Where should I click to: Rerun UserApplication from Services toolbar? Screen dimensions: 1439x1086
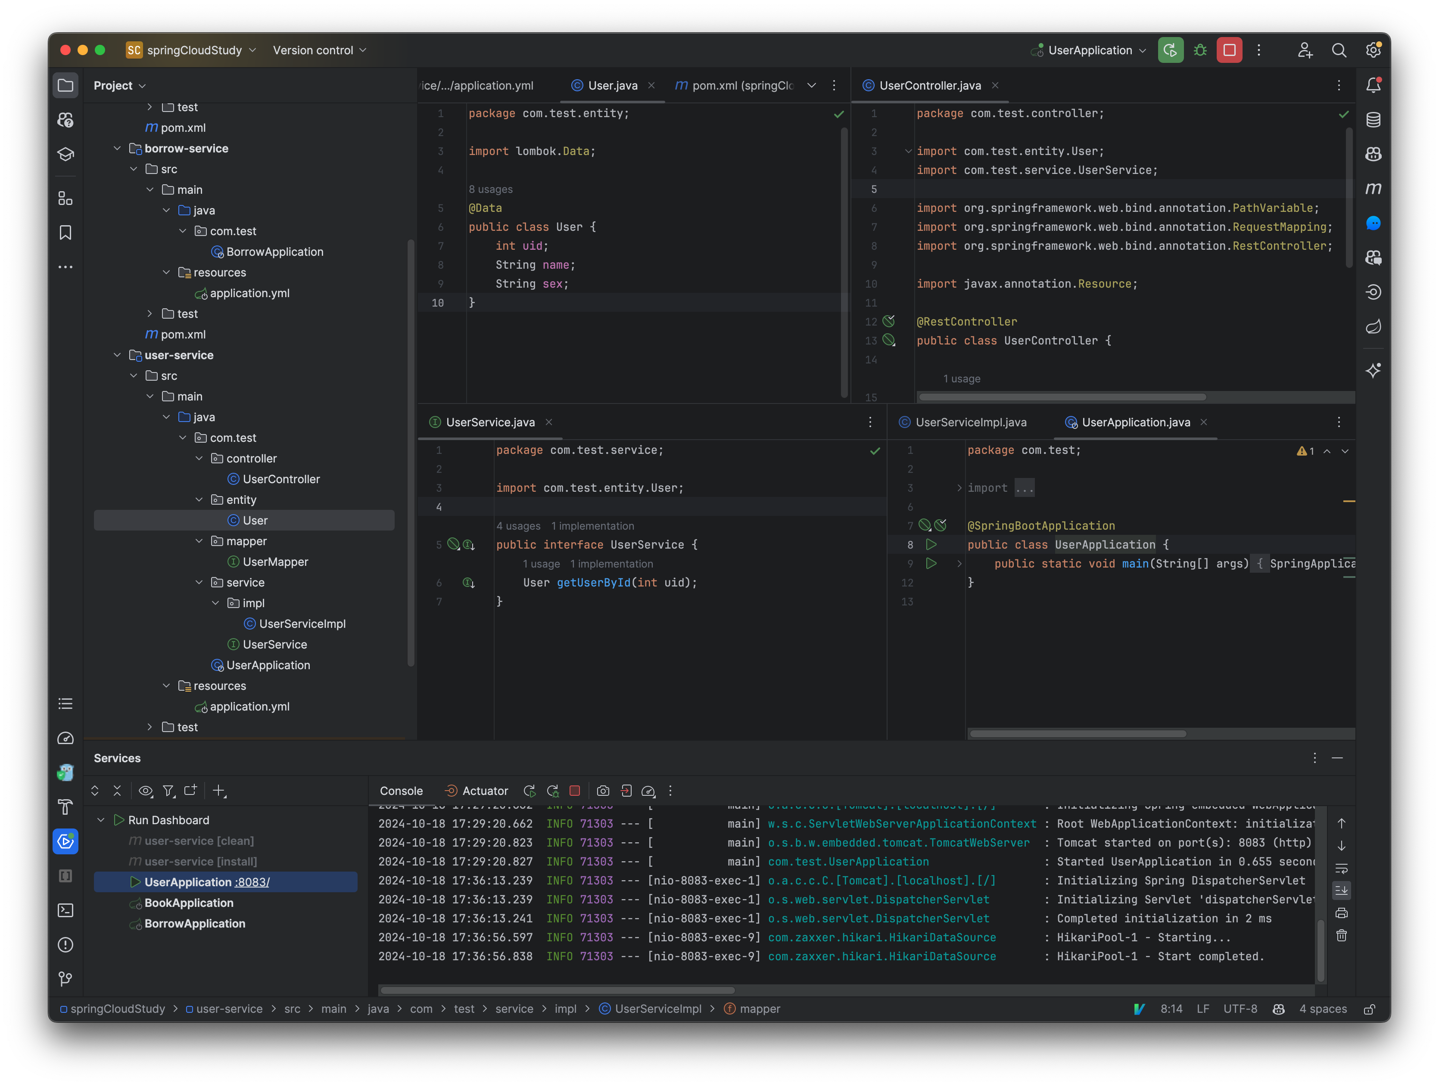[x=530, y=791]
